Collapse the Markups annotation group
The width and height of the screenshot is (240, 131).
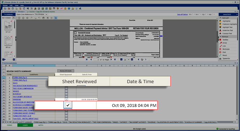coord(221,37)
